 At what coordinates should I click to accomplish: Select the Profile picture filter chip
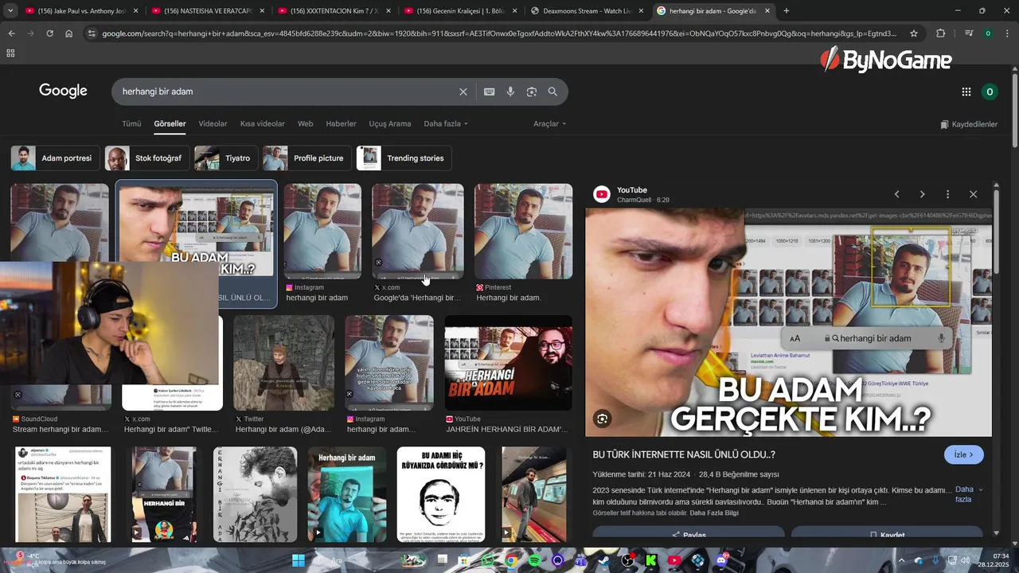tap(307, 158)
